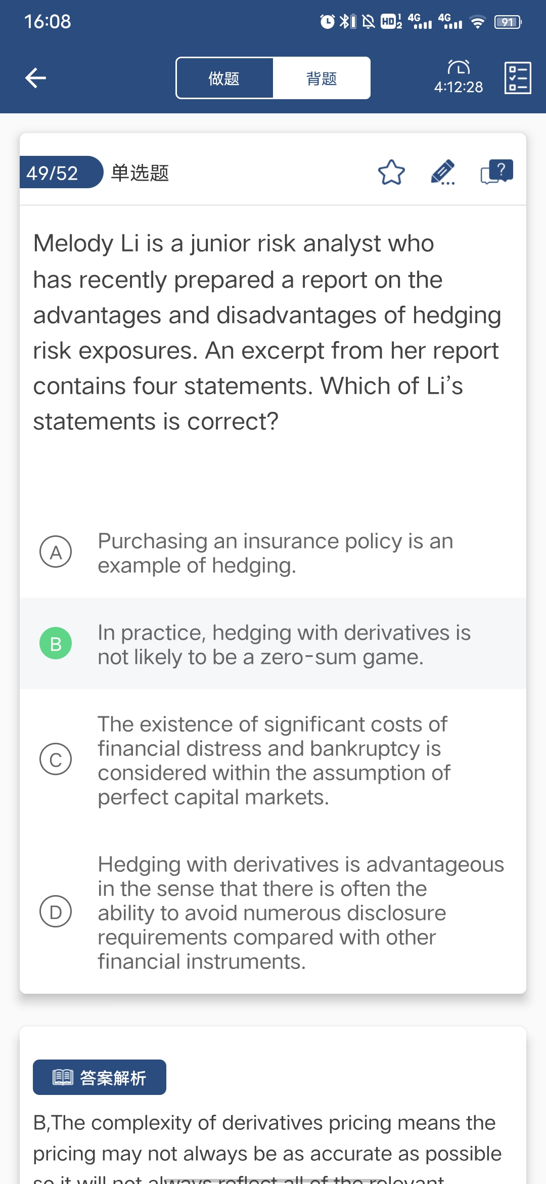
Task: Tap the Wi-Fi status icon
Action: tap(477, 22)
